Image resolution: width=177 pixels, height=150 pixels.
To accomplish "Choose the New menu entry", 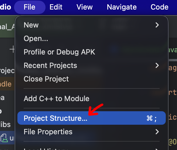I will click(x=31, y=25).
